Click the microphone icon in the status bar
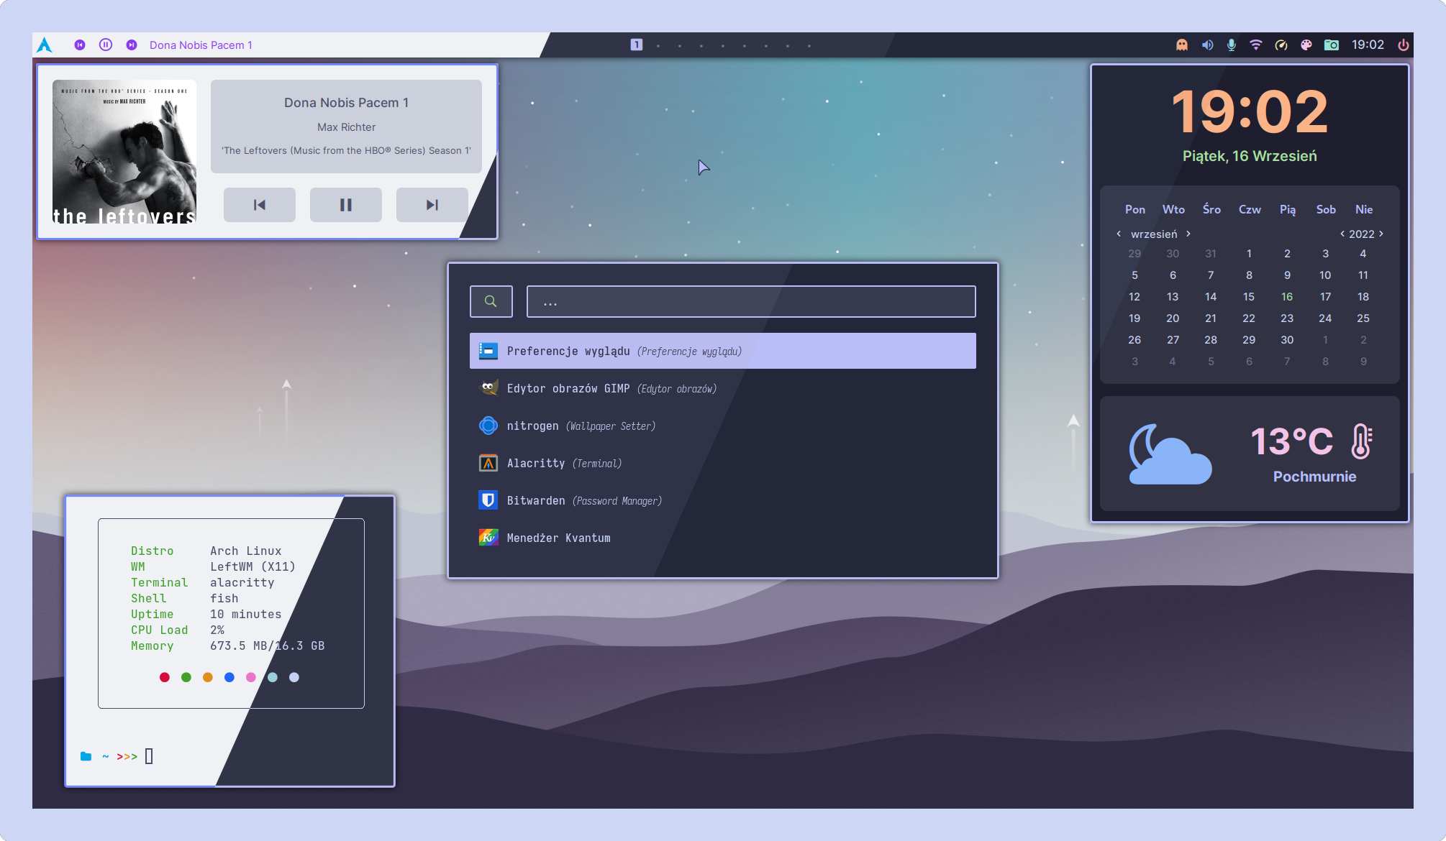Screen dimensions: 1446x841 [1232, 45]
